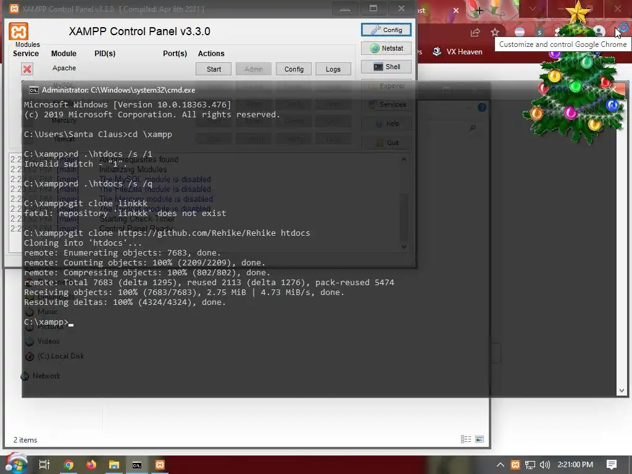The height and width of the screenshot is (474, 632).
Task: Open the VX Heaven bookmark
Action: [x=457, y=52]
